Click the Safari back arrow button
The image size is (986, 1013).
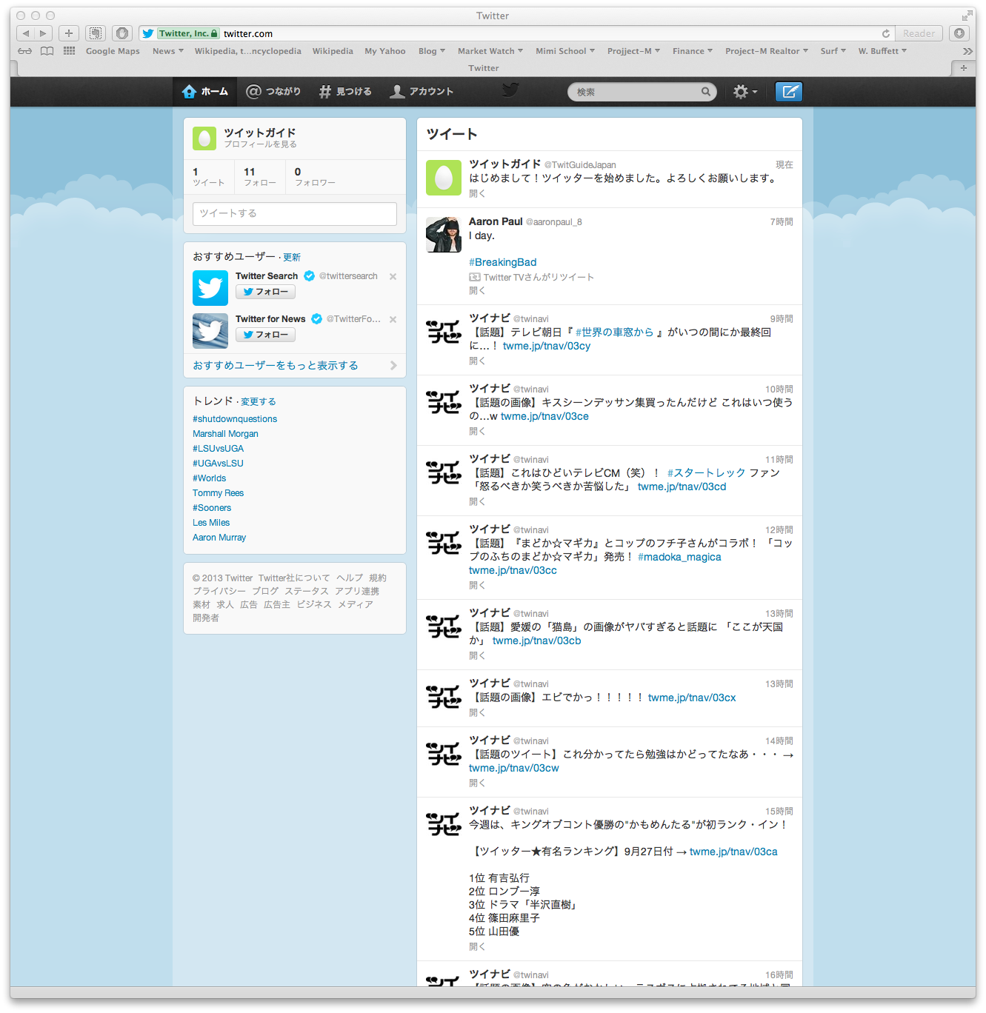pyautogui.click(x=26, y=33)
